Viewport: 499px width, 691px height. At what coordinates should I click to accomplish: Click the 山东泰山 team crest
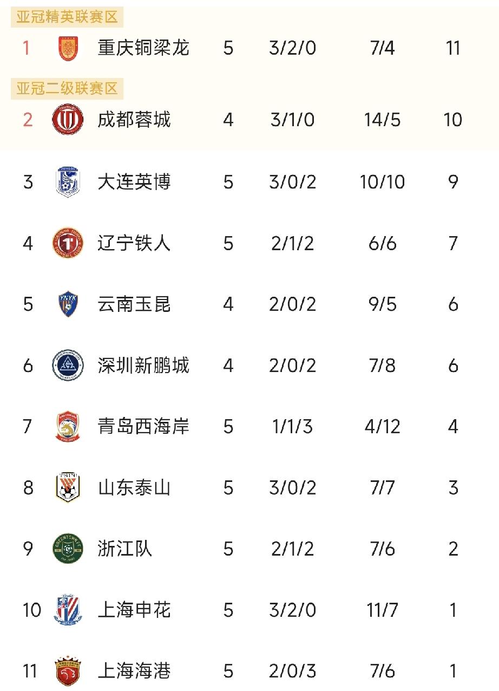[68, 488]
